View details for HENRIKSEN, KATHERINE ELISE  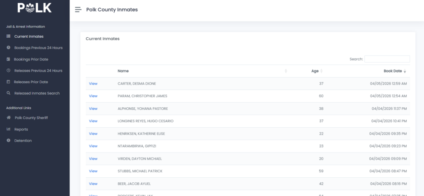tap(93, 133)
